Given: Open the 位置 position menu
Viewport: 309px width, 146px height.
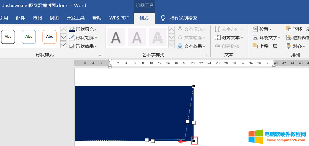Looking at the screenshot, I should tap(262, 29).
